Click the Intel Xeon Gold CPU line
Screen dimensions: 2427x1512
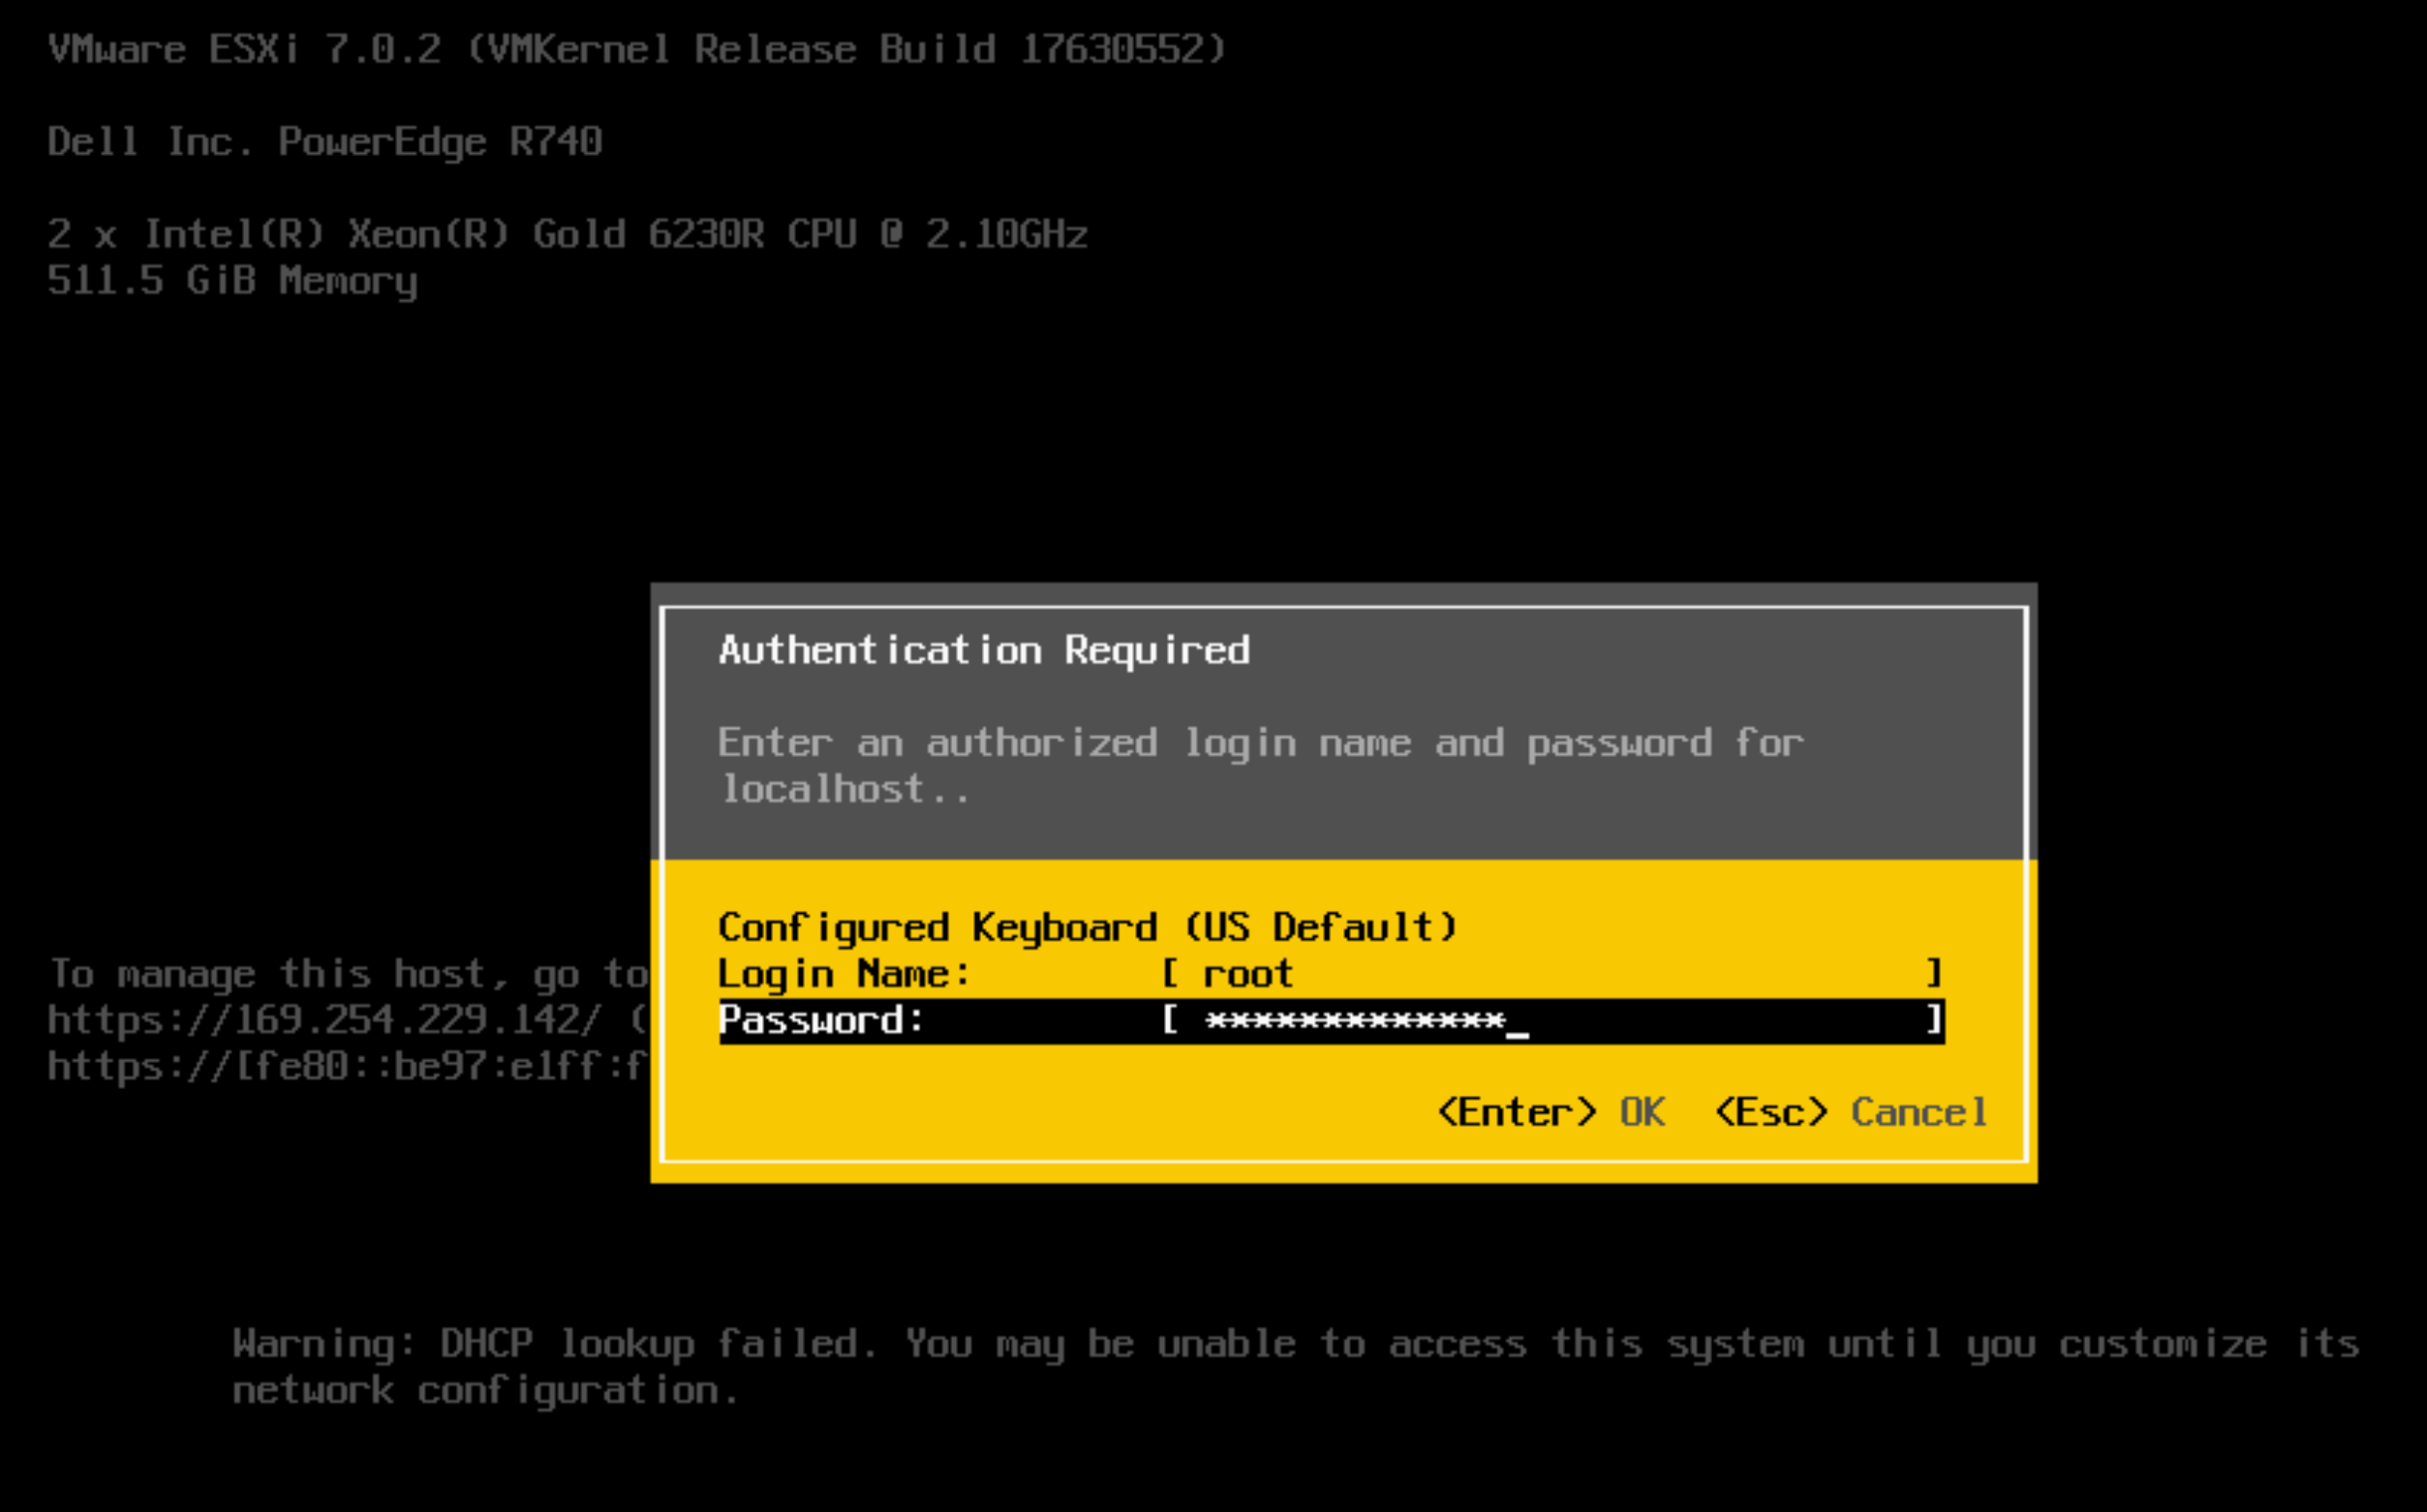(x=567, y=234)
